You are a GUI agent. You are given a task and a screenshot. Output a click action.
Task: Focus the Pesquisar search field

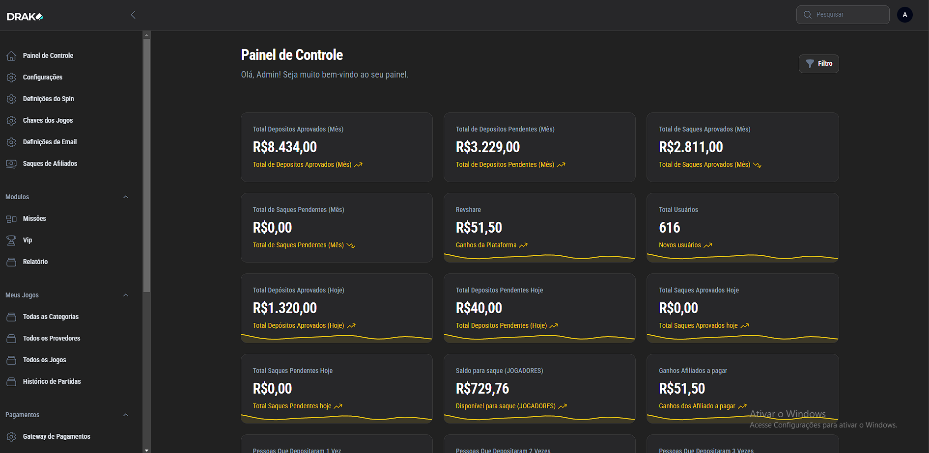click(x=843, y=15)
